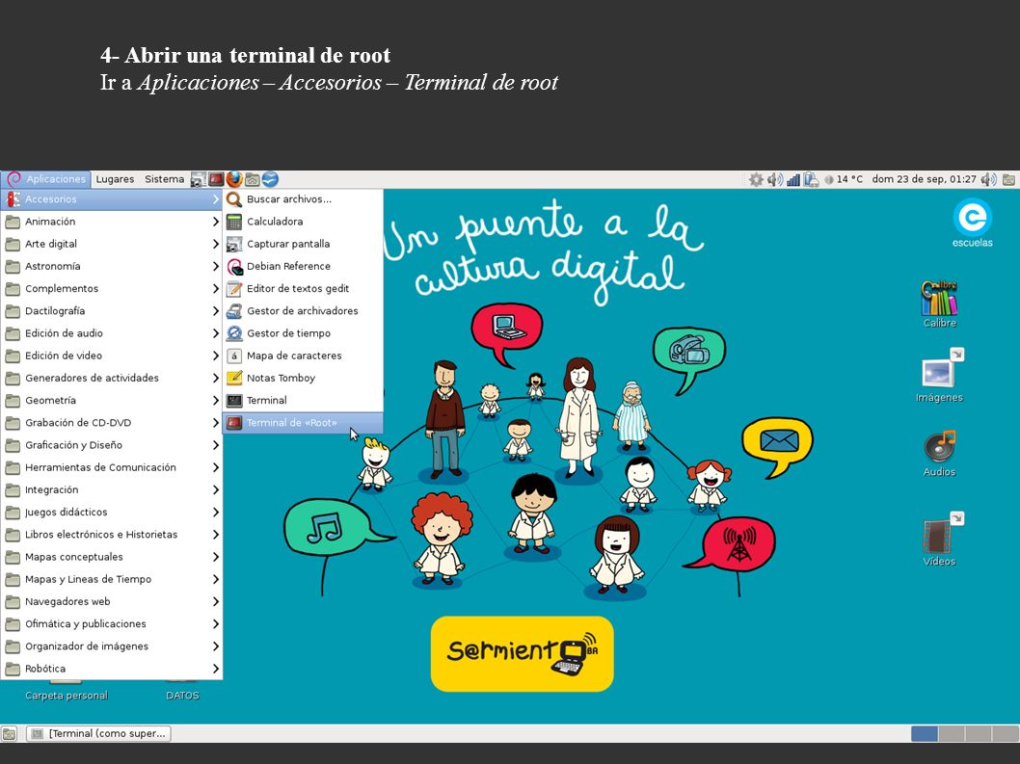Click blue round launcher beside home folder

270,179
